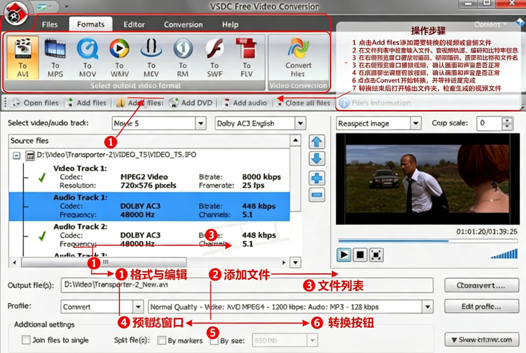Choose the To FLV format icon
This screenshot has width=526, height=353.
[x=247, y=58]
